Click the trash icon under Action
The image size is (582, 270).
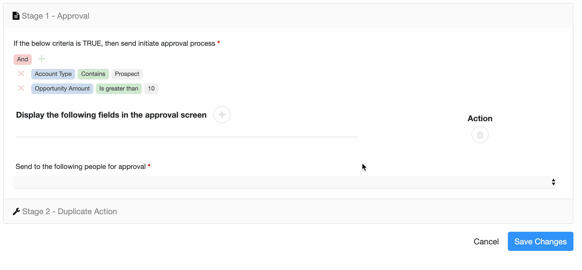point(480,135)
